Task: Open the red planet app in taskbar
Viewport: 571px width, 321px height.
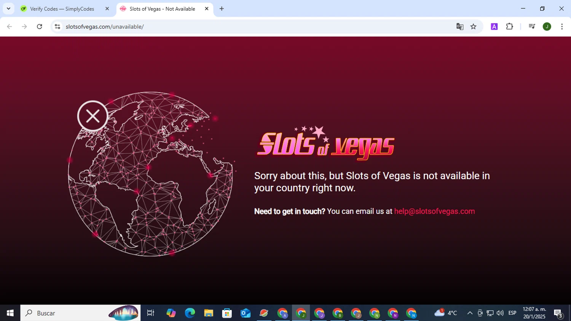Action: 264,313
